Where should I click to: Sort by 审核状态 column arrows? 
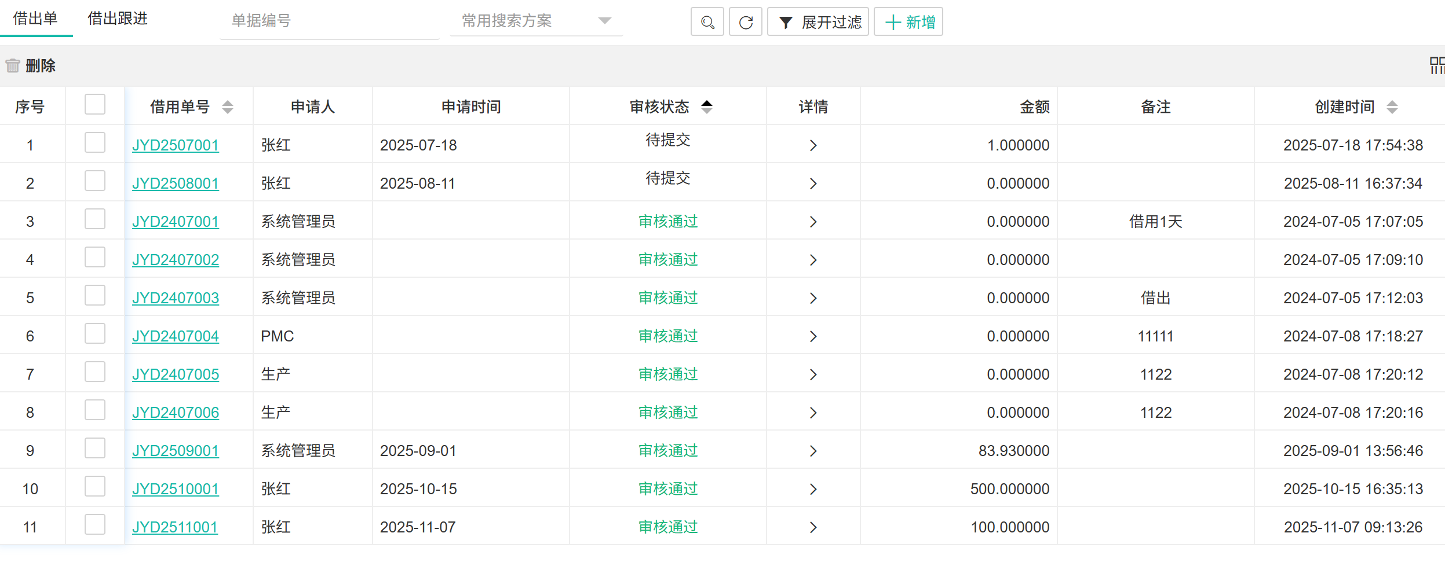coord(706,107)
